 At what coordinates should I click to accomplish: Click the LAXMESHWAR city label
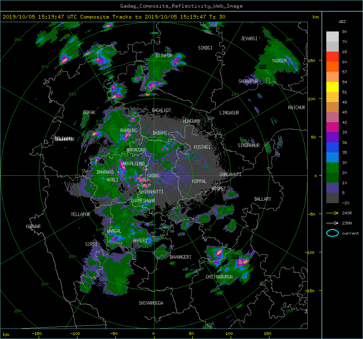[143, 201]
